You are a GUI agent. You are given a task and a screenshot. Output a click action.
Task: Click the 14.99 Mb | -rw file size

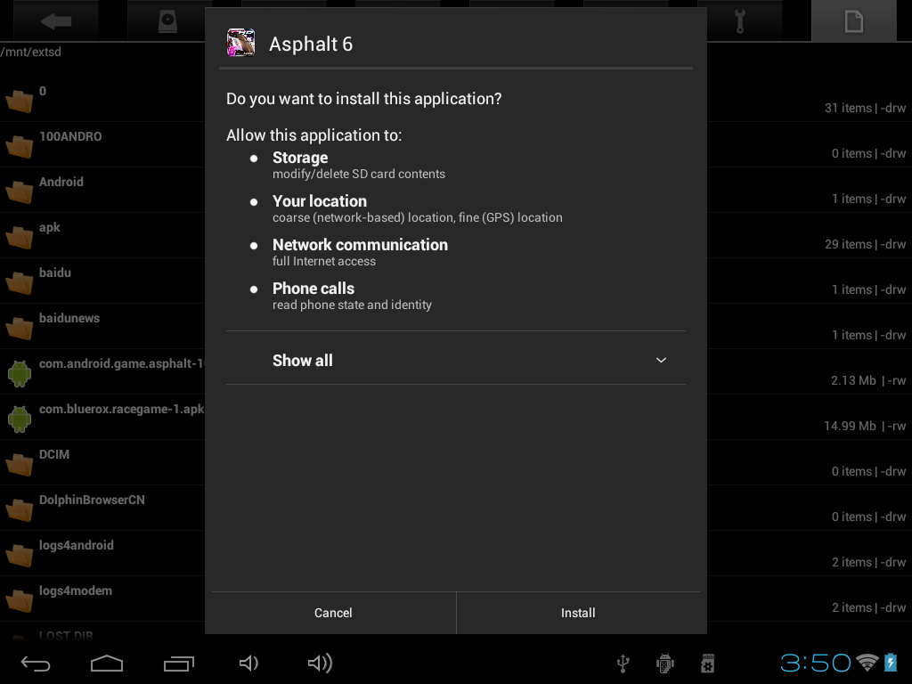click(865, 426)
